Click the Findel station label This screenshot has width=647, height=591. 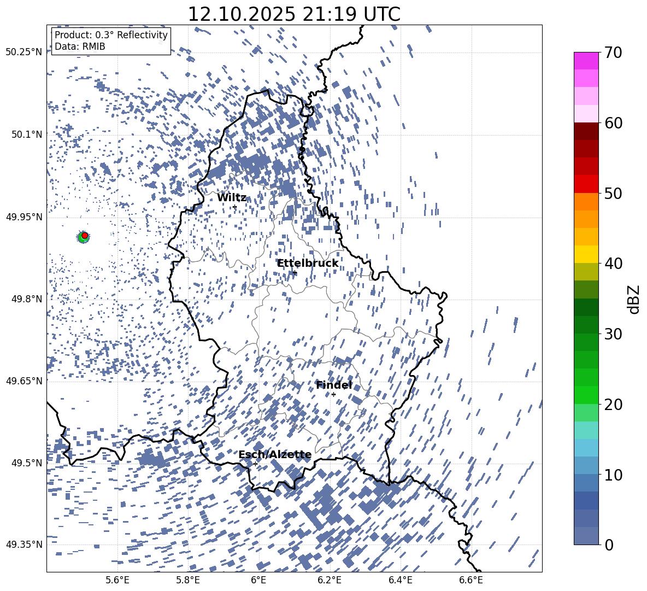click(x=334, y=385)
